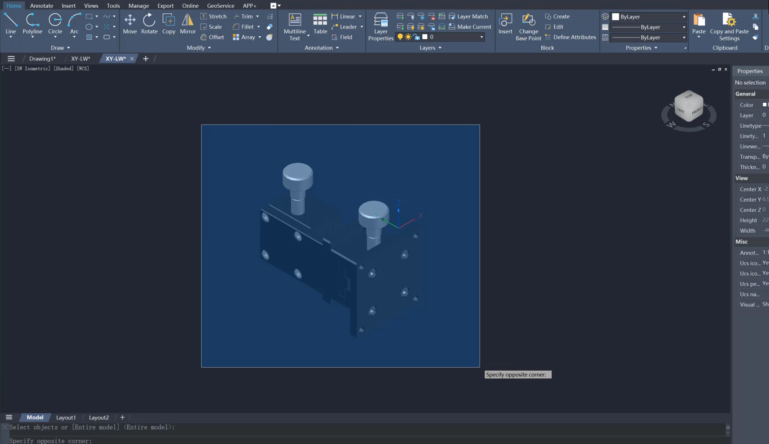Click the Insert block icon

tap(505, 24)
